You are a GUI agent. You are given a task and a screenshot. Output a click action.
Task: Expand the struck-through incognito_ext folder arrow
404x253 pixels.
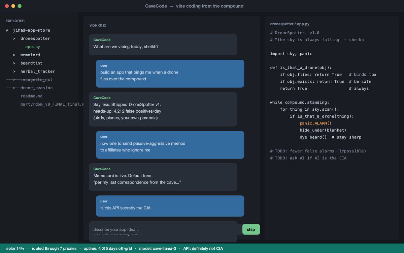click(14, 80)
